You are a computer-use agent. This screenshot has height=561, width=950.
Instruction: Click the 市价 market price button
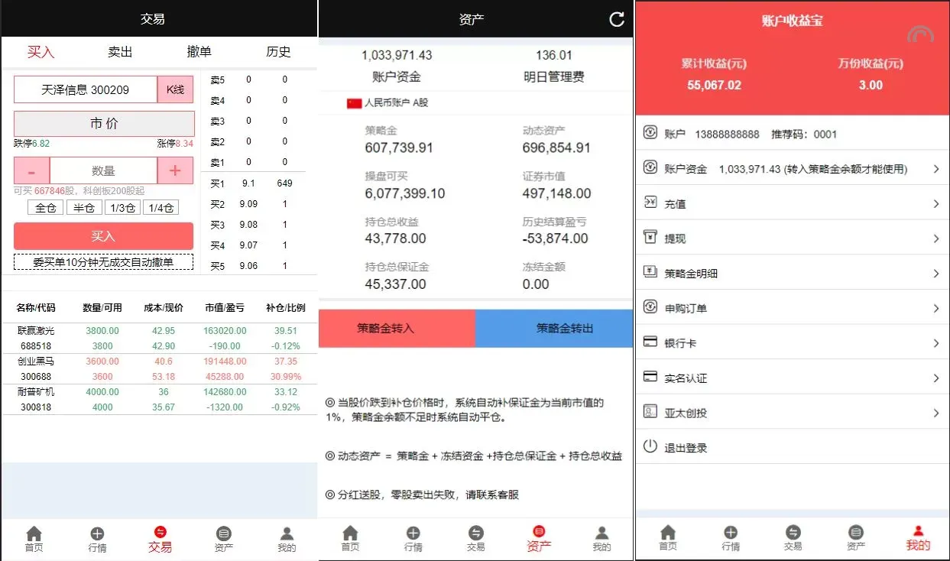click(104, 124)
